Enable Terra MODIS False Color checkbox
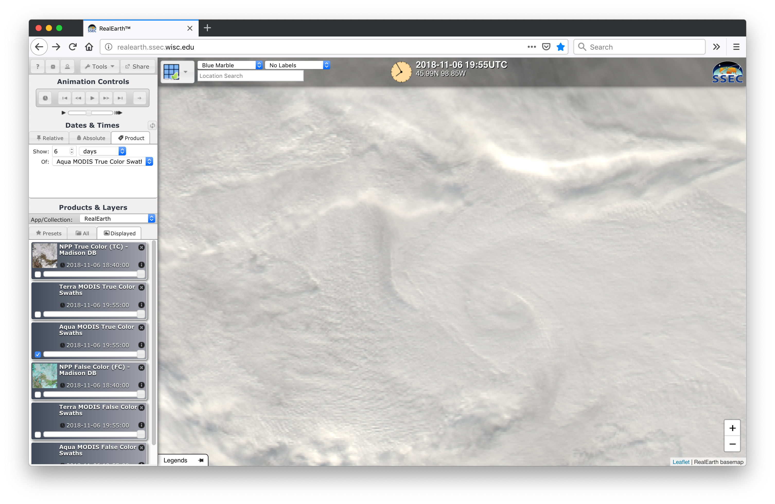 38,435
